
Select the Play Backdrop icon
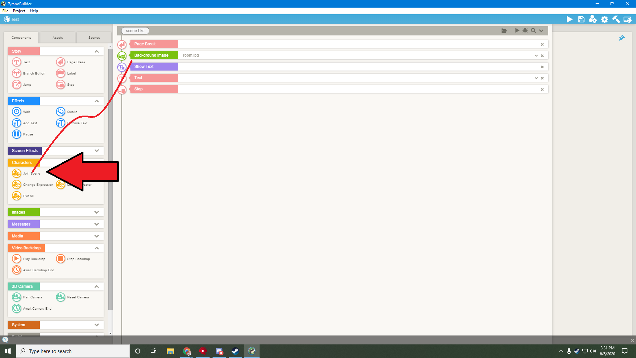coord(16,259)
